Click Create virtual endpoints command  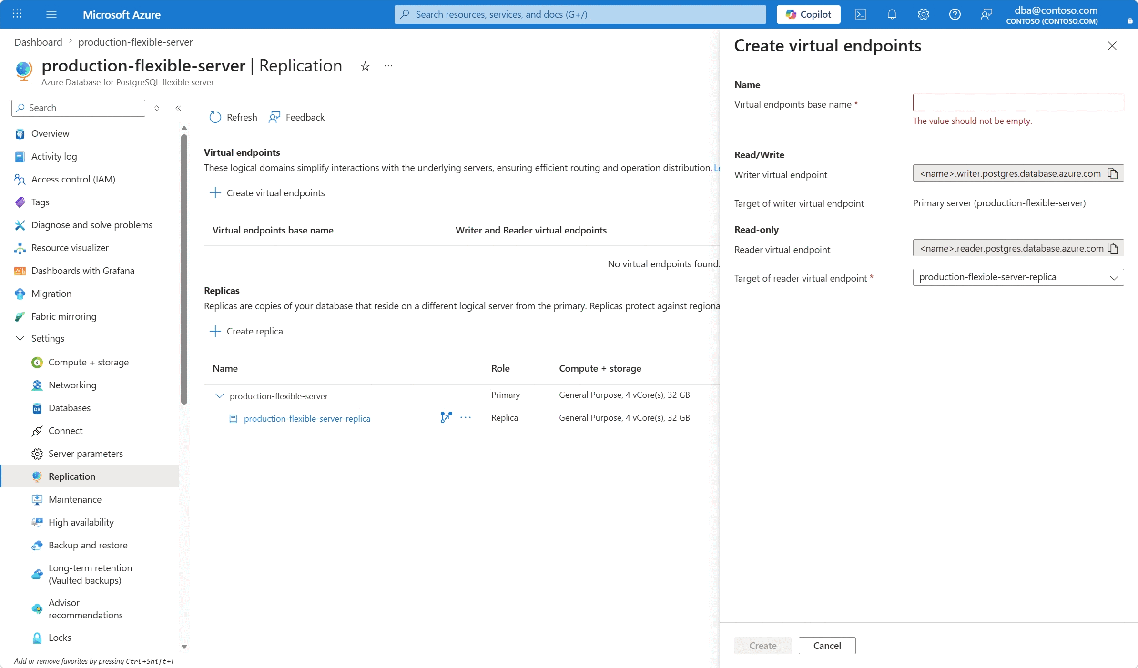(267, 193)
